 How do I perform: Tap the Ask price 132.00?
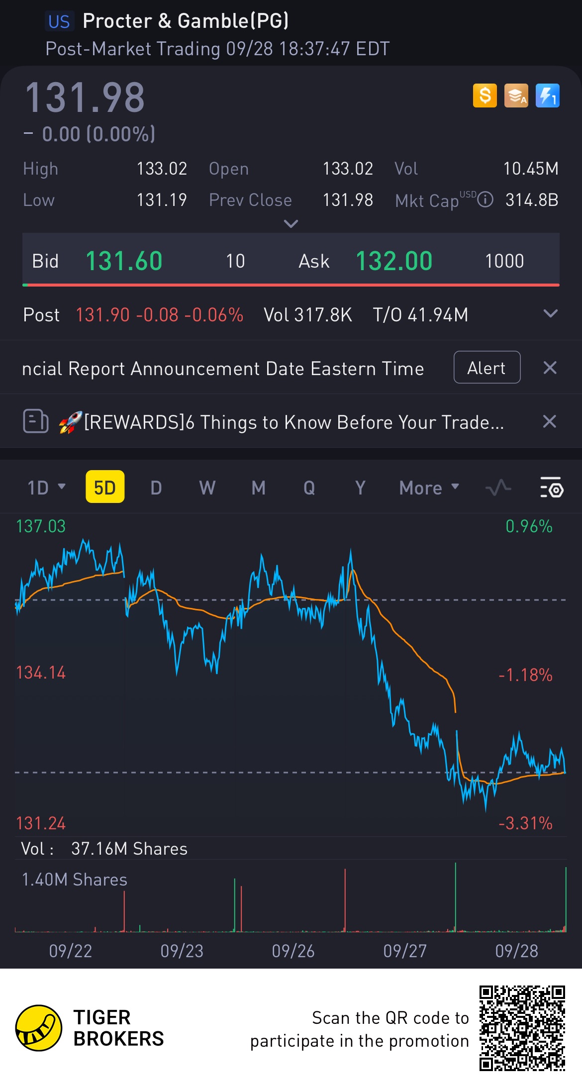[394, 261]
